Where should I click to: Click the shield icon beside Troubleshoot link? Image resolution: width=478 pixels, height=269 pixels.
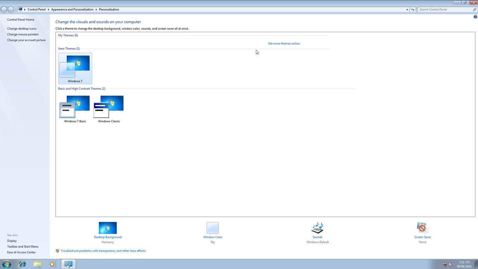[58, 251]
